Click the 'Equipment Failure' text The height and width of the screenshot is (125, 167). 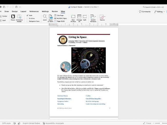tap(63, 101)
